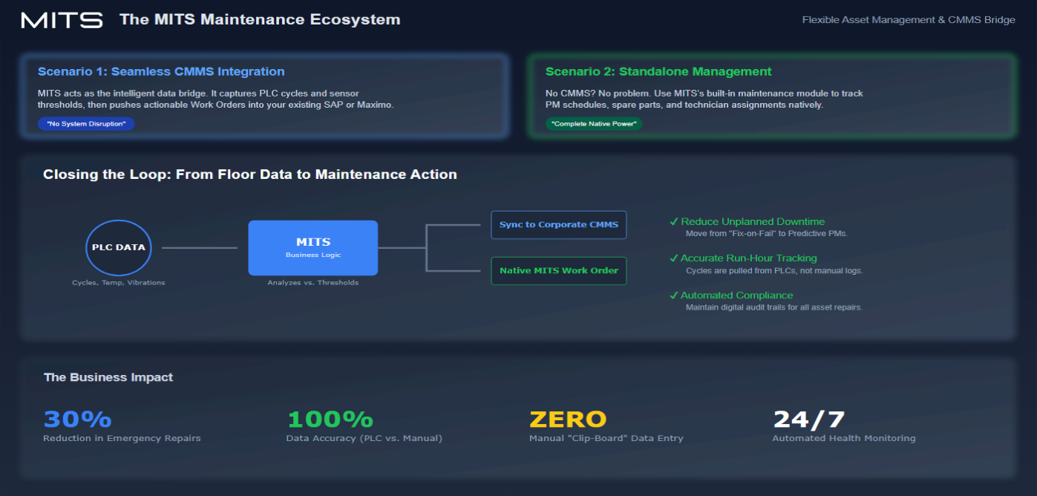Click the title "The MITS Maintenance Ecosystem"
1037x496 pixels.
pyautogui.click(x=260, y=20)
